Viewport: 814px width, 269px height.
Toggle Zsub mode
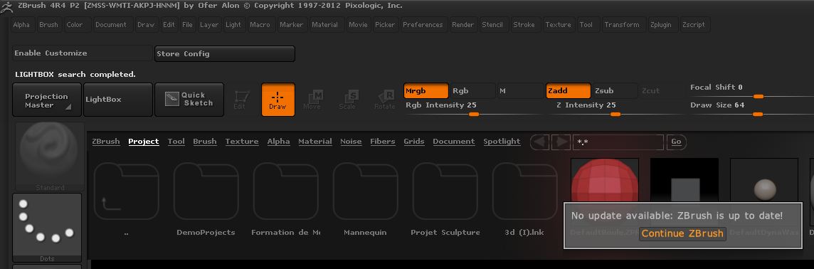(x=615, y=91)
